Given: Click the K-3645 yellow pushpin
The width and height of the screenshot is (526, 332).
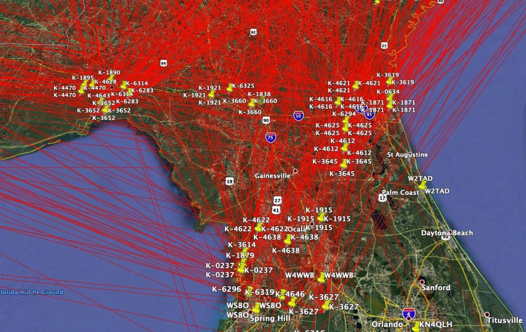Looking at the screenshot, I should coord(343,164).
